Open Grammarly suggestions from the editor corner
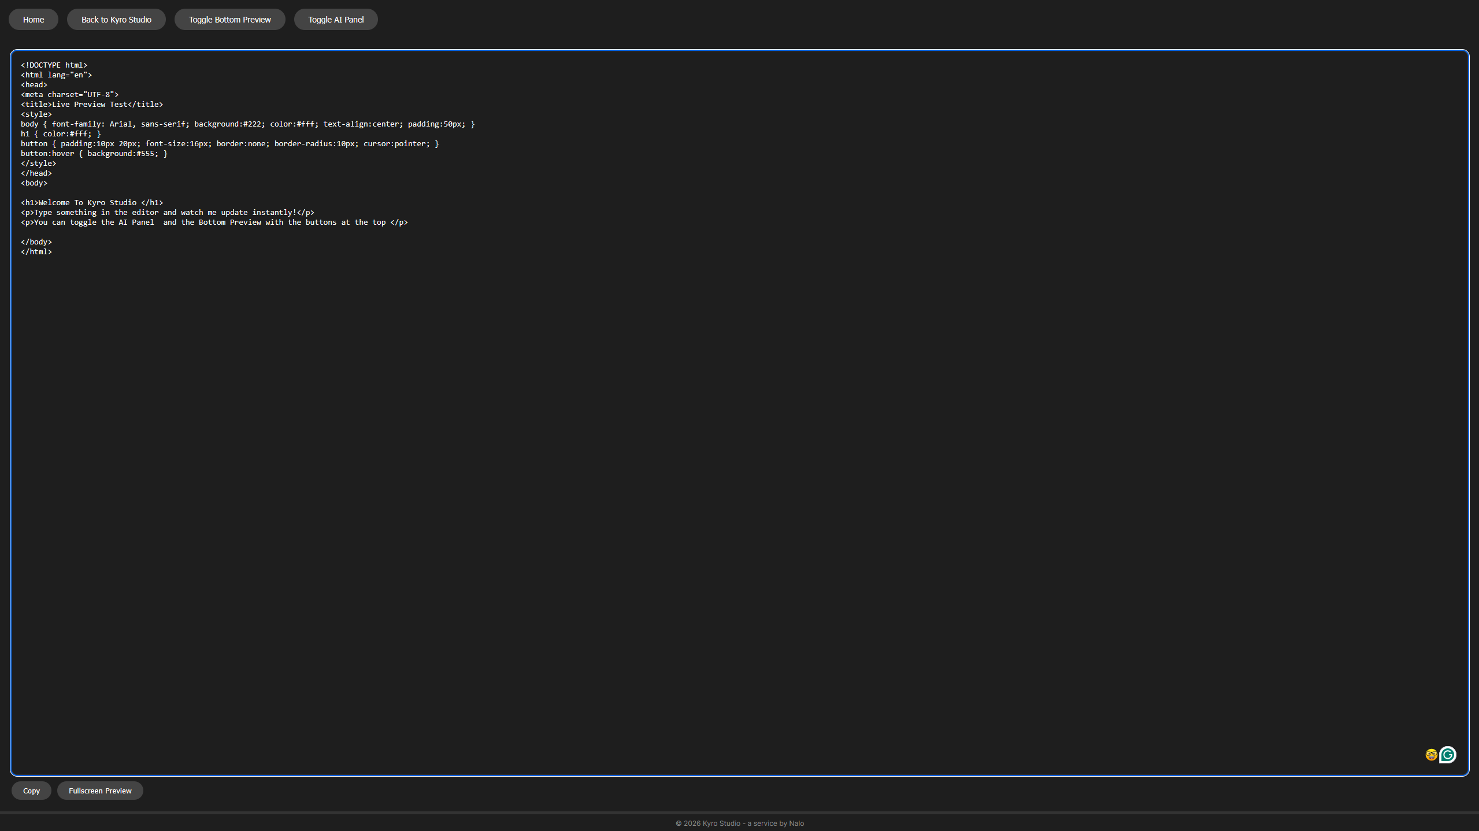The width and height of the screenshot is (1479, 831). pos(1448,755)
